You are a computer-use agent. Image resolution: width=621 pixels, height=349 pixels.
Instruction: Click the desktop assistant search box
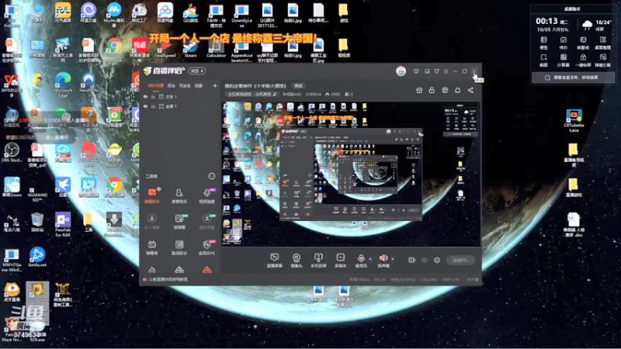click(573, 78)
